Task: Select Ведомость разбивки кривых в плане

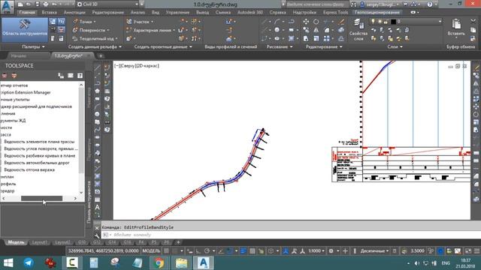Action: (x=40, y=156)
